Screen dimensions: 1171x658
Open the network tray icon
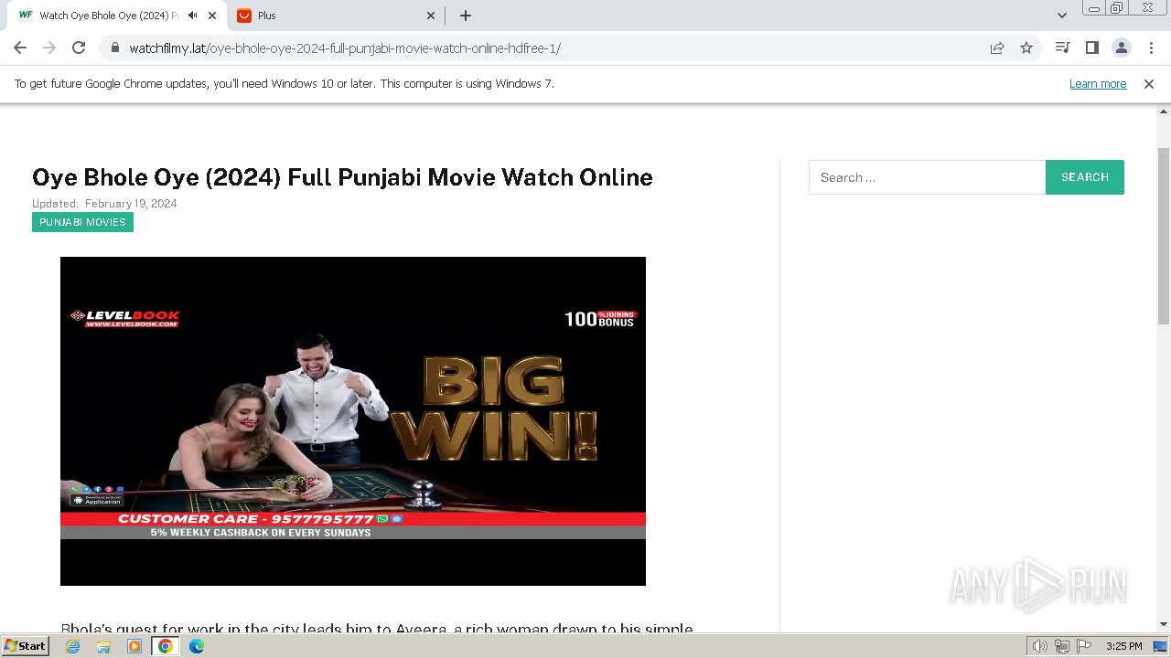pyautogui.click(x=1062, y=646)
